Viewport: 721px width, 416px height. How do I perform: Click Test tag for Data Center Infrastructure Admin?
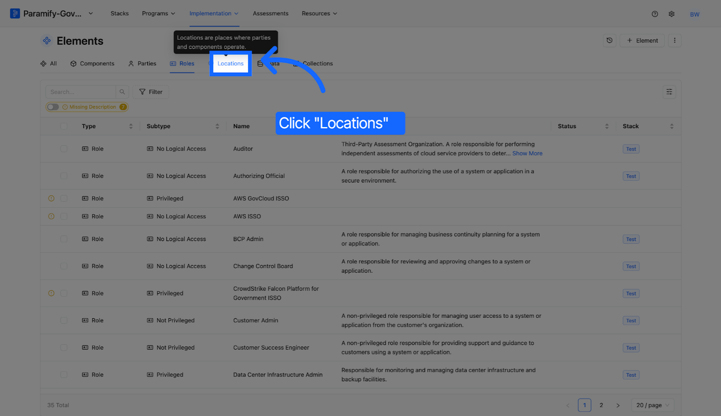coord(631,375)
